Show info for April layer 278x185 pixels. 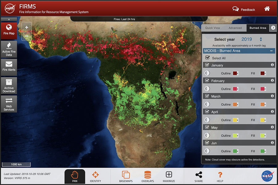(x=272, y=112)
